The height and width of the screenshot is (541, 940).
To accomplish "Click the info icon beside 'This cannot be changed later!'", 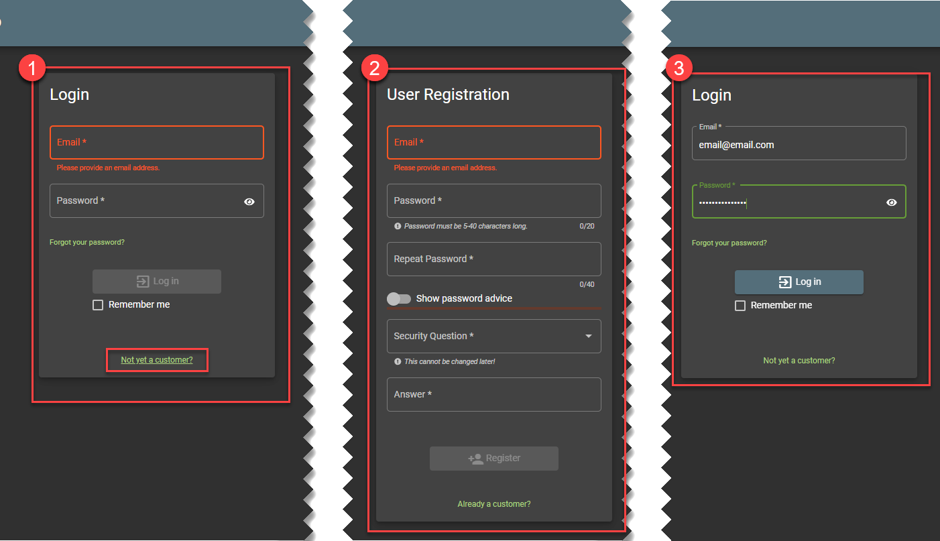I will [398, 362].
